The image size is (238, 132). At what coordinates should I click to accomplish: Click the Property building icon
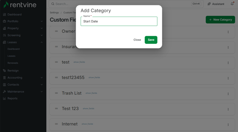click(4, 28)
